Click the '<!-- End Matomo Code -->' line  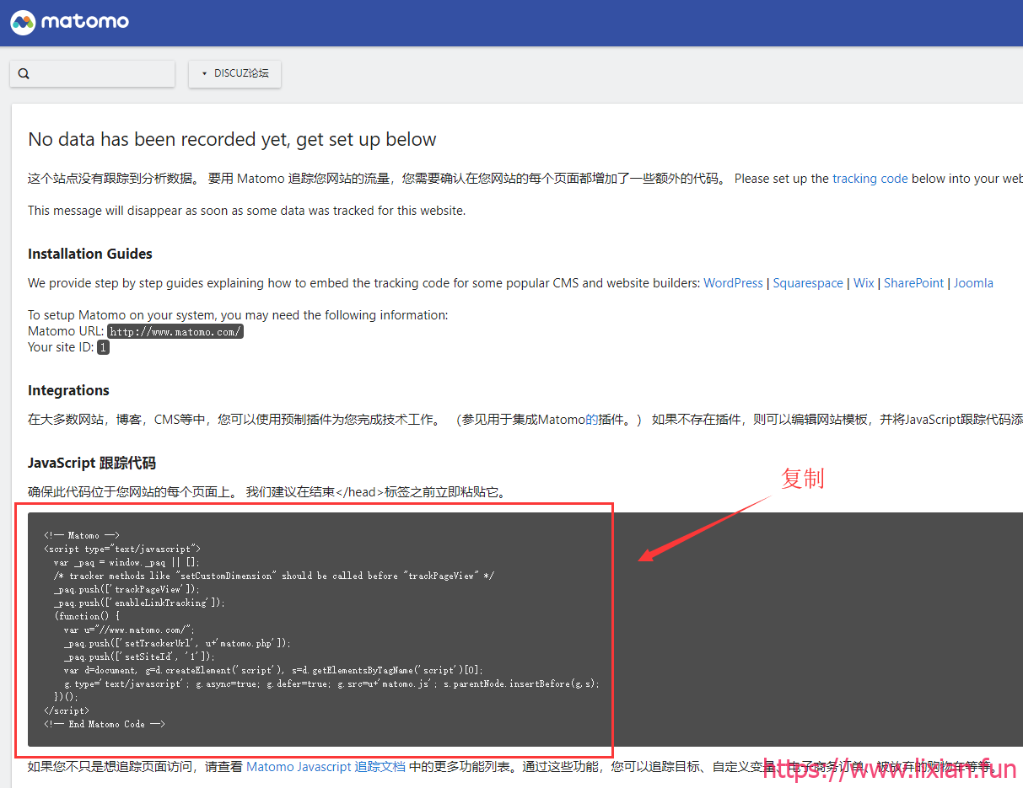[105, 724]
